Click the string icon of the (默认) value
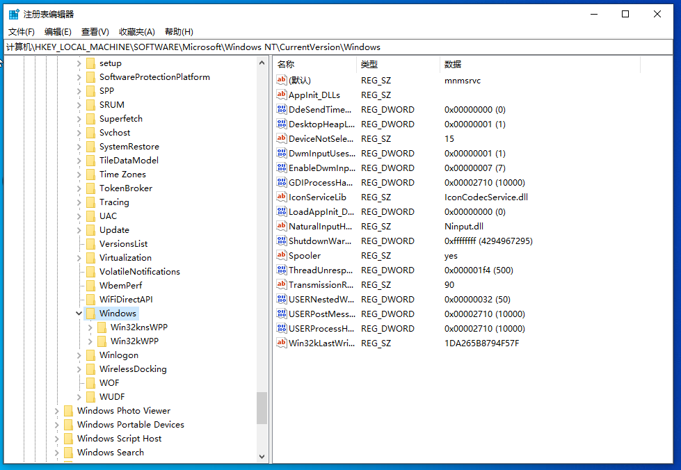The height and width of the screenshot is (470, 681). [282, 80]
